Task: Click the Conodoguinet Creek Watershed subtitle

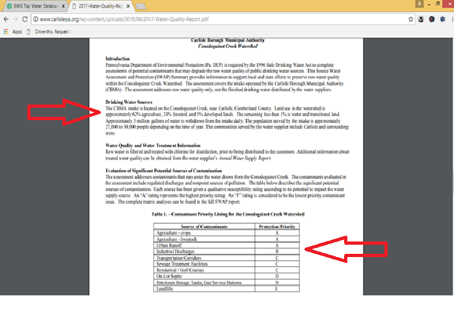Action: (228, 46)
